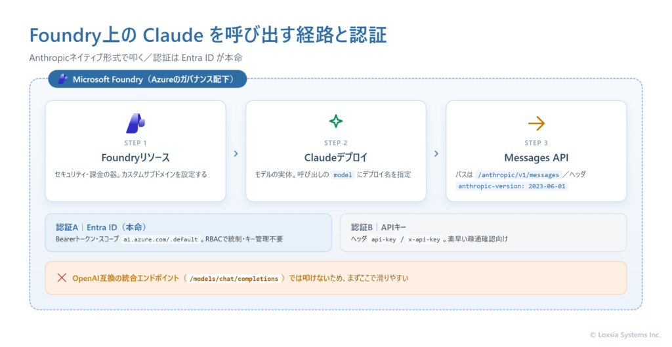Click the STEP 2 label
Screen dimensions: 672x347
[x=335, y=142]
